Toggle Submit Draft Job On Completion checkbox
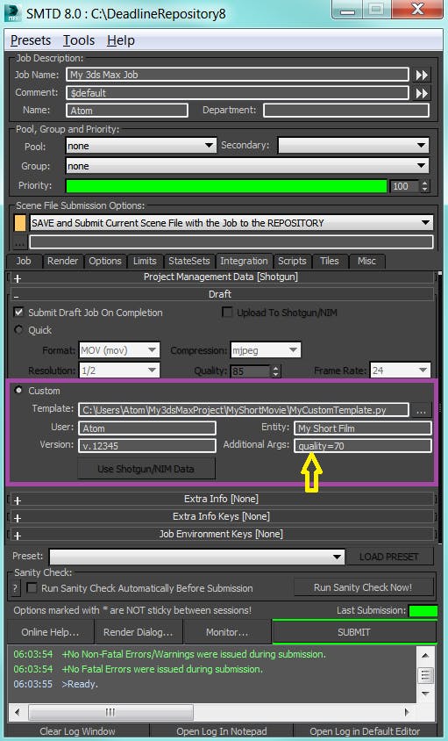This screenshot has height=741, width=448. (x=19, y=312)
